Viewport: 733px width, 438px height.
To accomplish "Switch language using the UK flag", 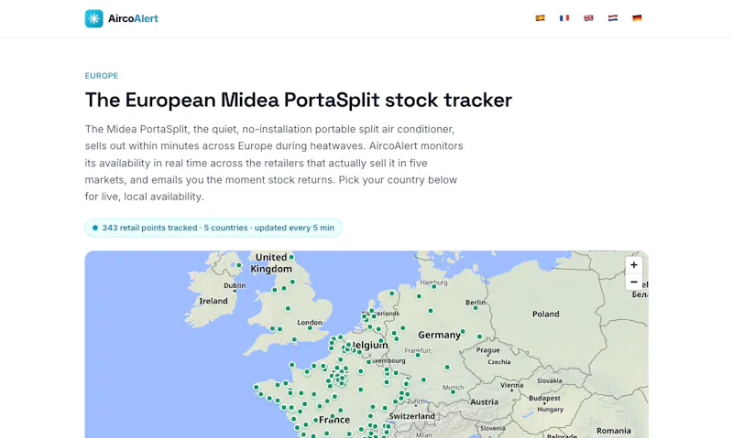I will pyautogui.click(x=588, y=18).
